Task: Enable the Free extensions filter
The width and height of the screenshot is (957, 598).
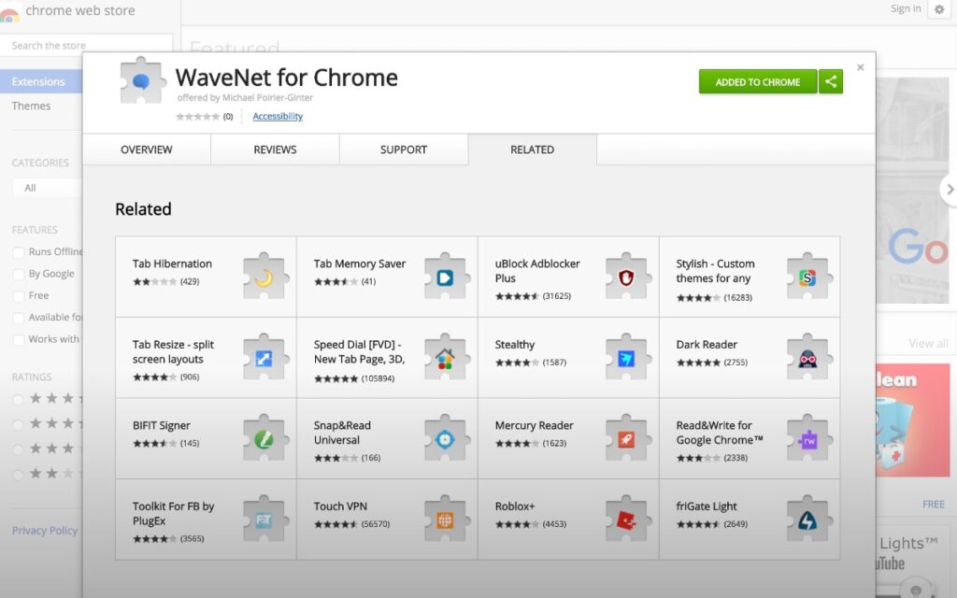Action: pyautogui.click(x=19, y=295)
